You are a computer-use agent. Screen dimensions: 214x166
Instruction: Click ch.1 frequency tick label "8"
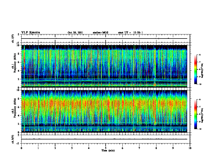pos(19,54)
